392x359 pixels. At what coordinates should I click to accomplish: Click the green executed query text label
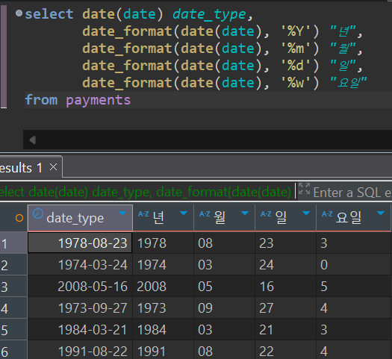pyautogui.click(x=146, y=192)
